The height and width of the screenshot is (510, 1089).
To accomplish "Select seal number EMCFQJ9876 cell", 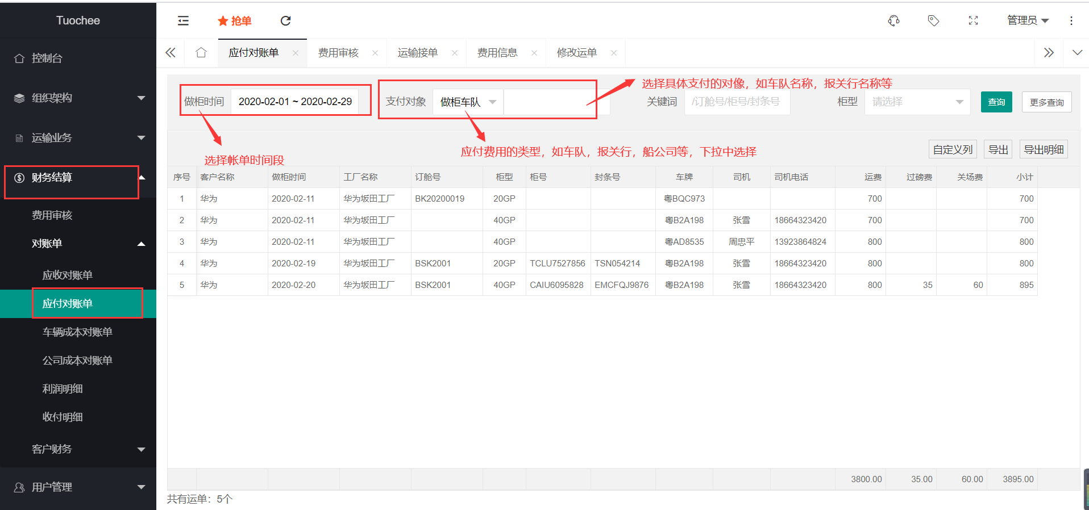I will [x=623, y=285].
